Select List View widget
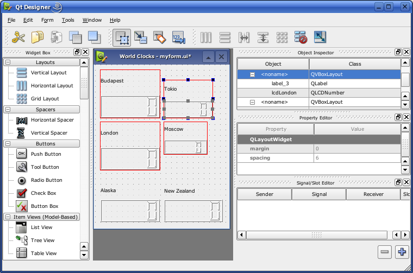413x273 pixels. [x=34, y=227]
